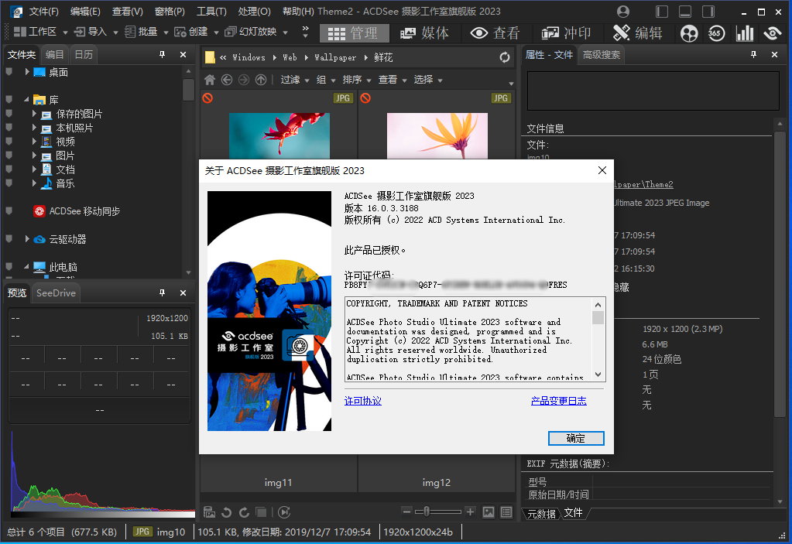Open the 处理(O) menu
792x544 pixels.
[254, 11]
